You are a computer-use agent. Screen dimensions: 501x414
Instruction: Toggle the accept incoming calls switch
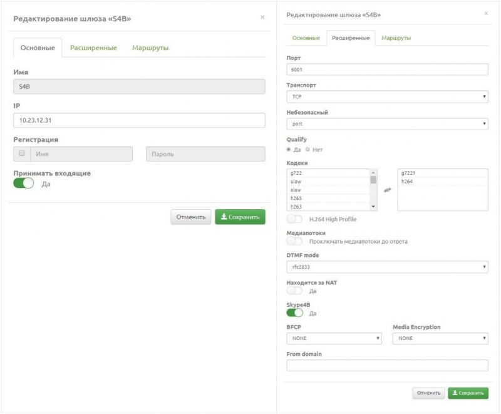click(23, 184)
